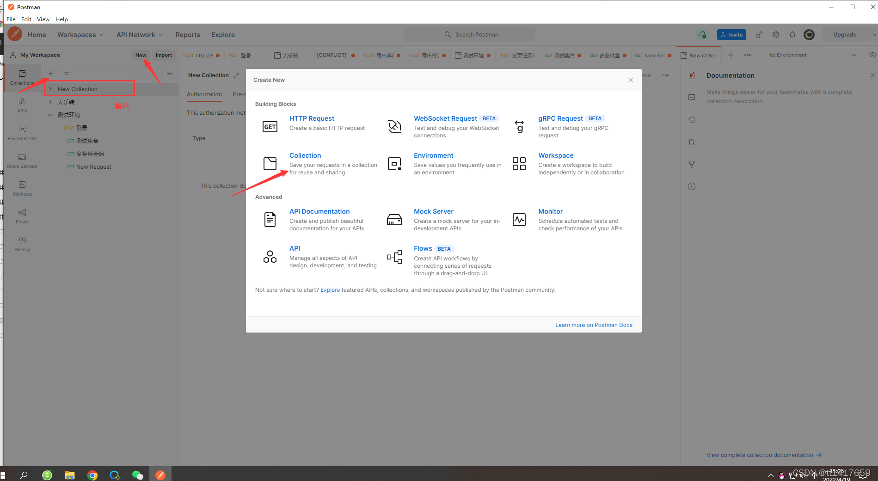Open collections options three-dot menu

tap(170, 74)
